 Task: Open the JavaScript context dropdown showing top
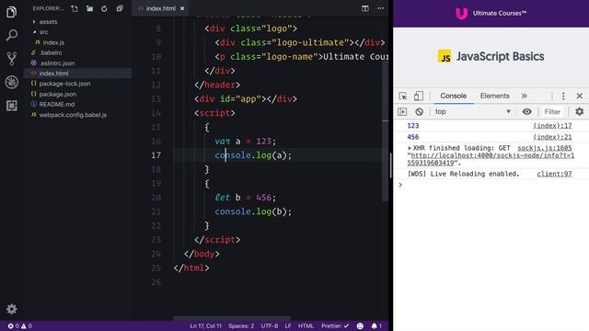click(473, 112)
